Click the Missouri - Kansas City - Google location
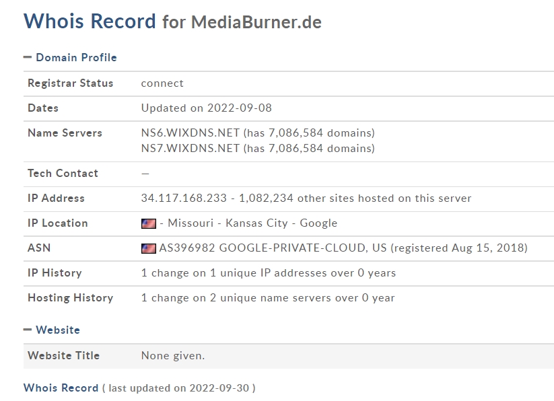This screenshot has height=401, width=554. 248,223
